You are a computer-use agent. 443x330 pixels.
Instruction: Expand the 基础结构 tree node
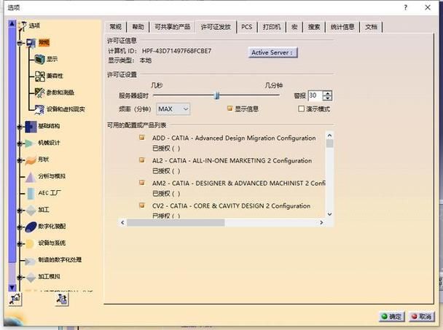(x=20, y=127)
